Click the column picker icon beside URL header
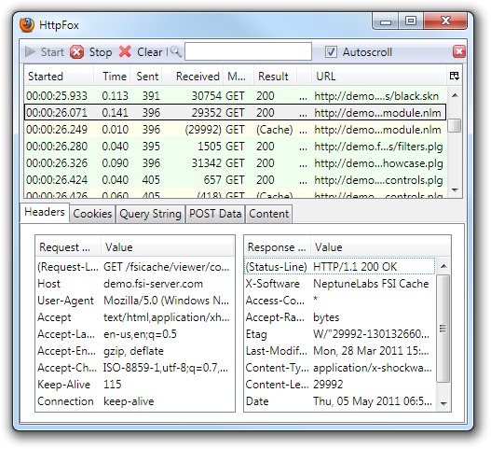The image size is (491, 449). click(x=454, y=76)
